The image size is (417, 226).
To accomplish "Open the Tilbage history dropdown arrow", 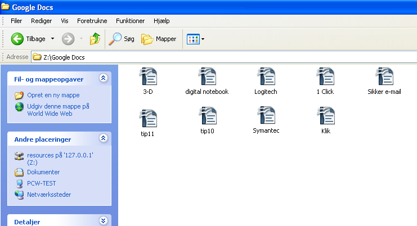I will click(53, 39).
